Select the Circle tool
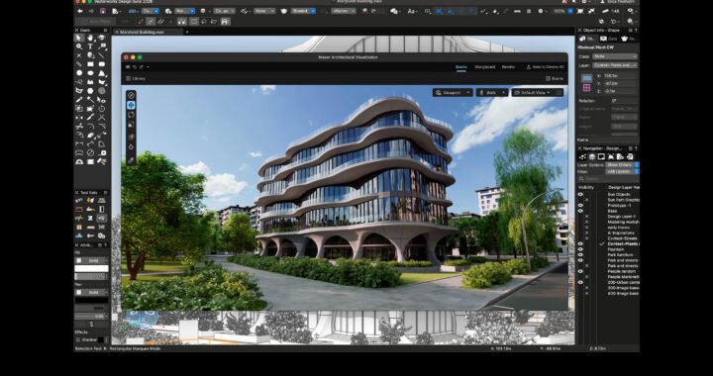 coord(79,73)
